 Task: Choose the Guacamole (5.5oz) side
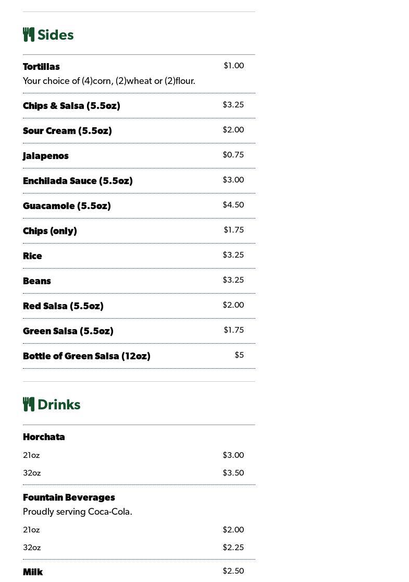(67, 206)
